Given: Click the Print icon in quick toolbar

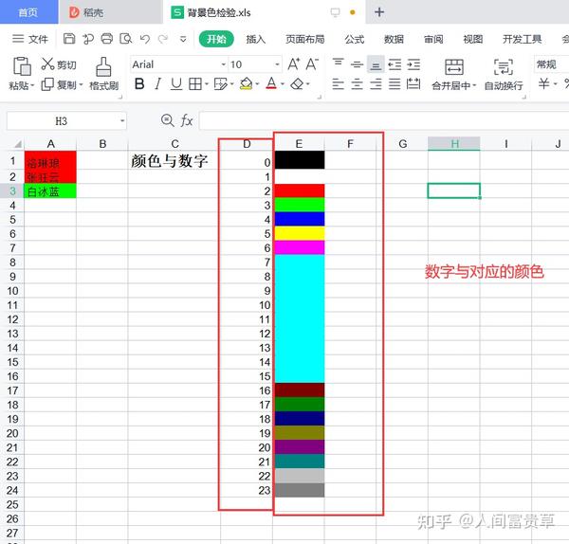Looking at the screenshot, I should point(106,39).
